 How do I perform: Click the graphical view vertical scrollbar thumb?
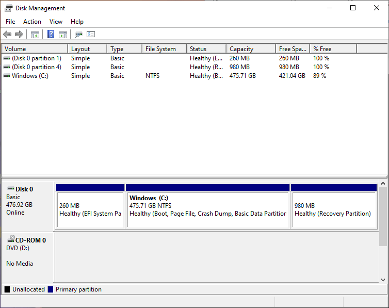383,217
